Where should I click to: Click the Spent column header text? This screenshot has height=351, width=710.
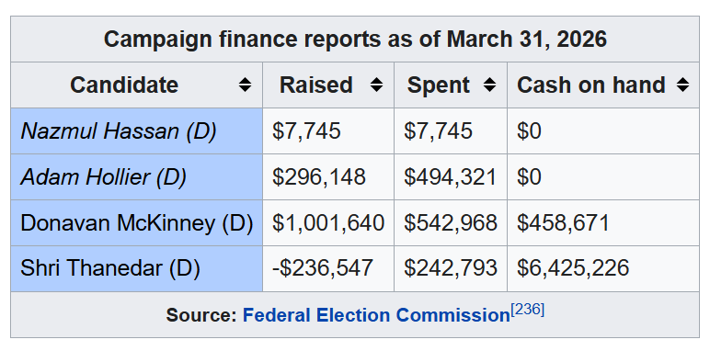coord(439,85)
